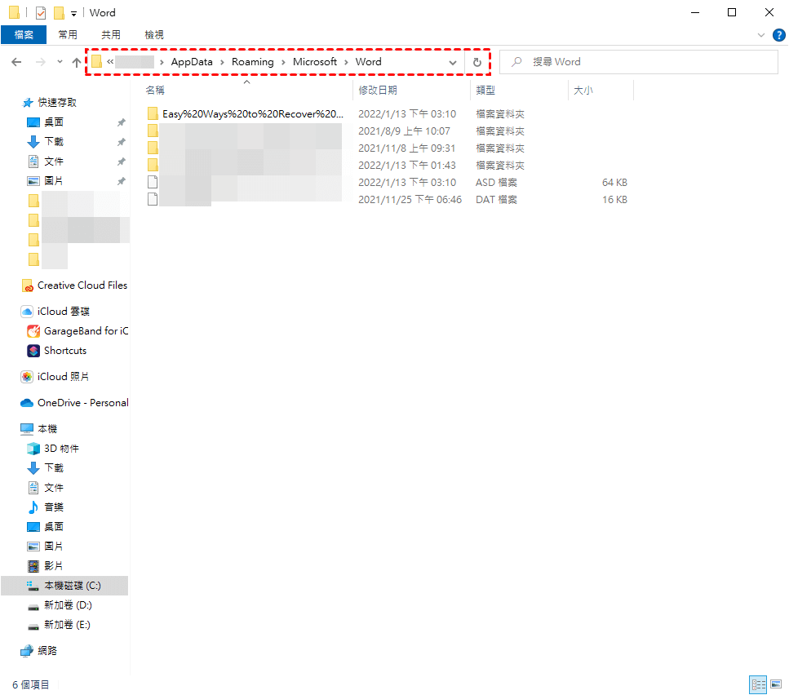Sort files by 修改日期 column
The image size is (789, 695).
(x=378, y=91)
